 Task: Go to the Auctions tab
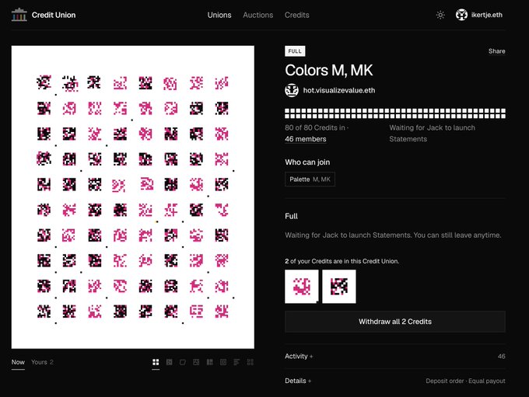click(257, 15)
